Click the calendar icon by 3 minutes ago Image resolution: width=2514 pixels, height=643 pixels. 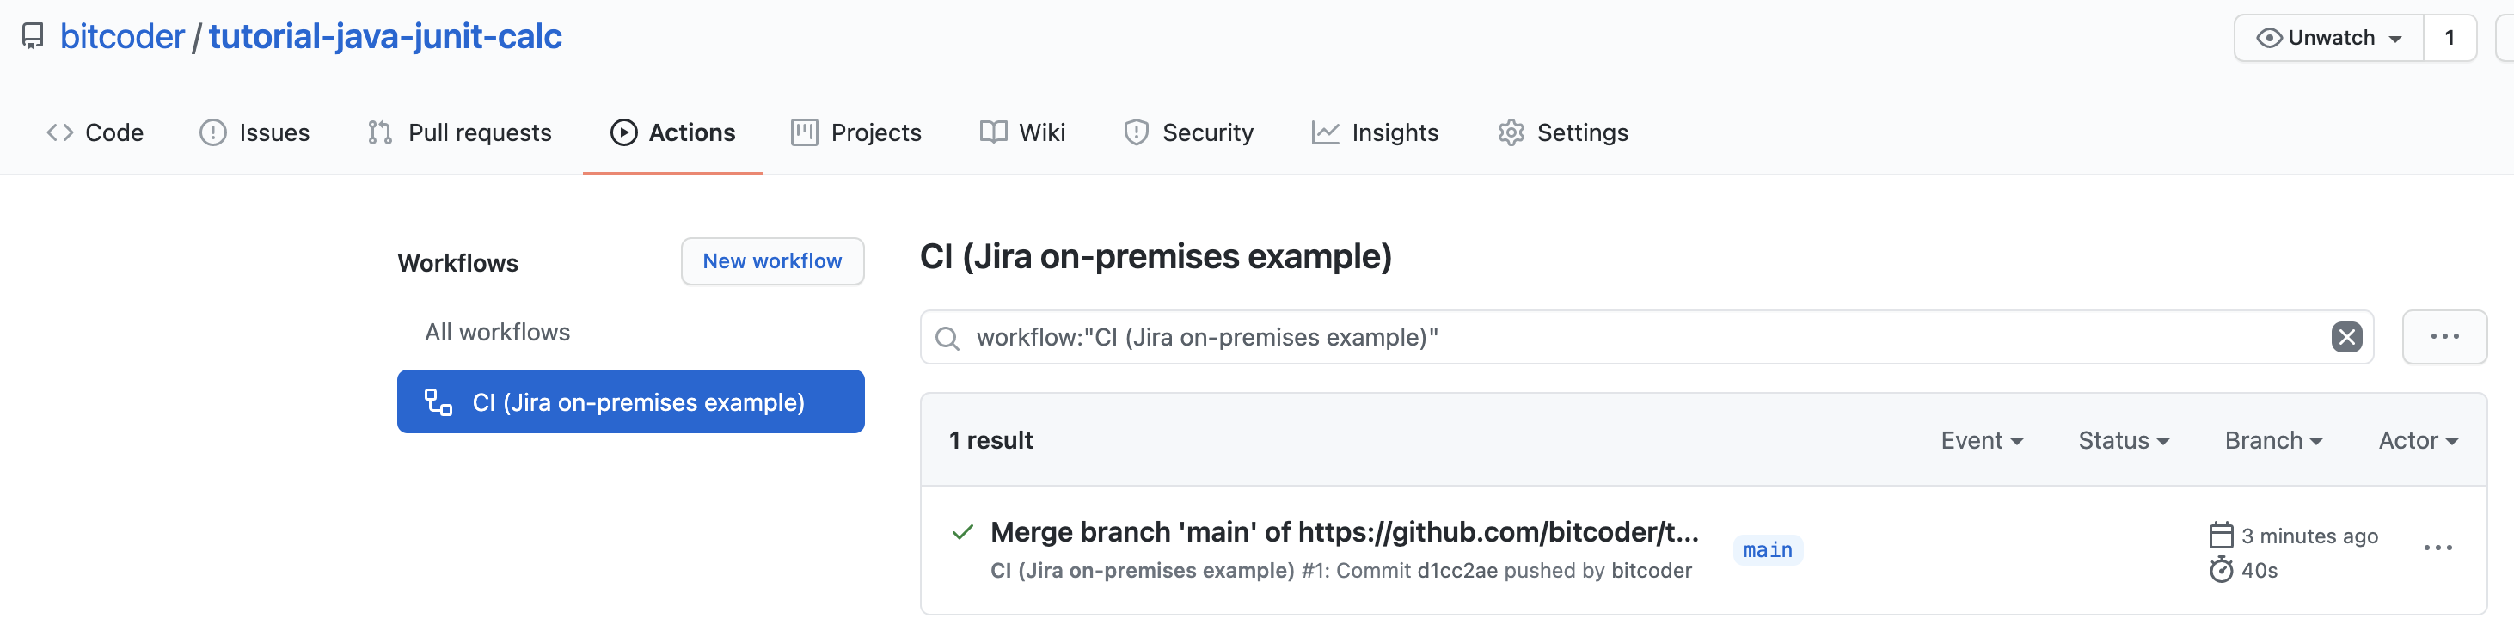tap(2220, 535)
